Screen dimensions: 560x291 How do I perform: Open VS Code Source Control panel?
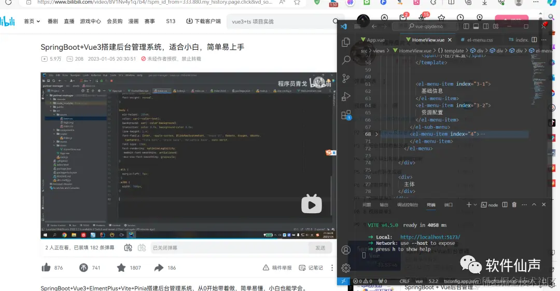point(346,78)
